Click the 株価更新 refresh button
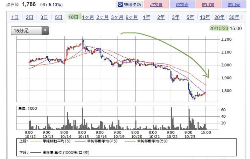The width and height of the screenshot is (250, 159). coord(130,5)
